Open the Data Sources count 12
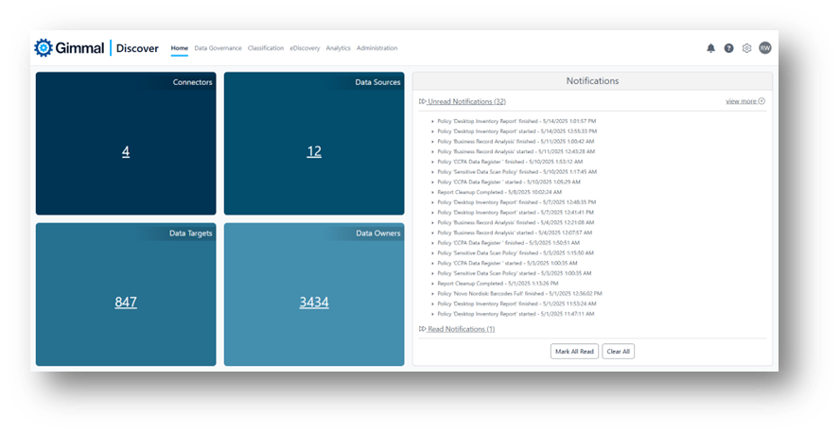This screenshot has height=433, width=840. point(314,151)
